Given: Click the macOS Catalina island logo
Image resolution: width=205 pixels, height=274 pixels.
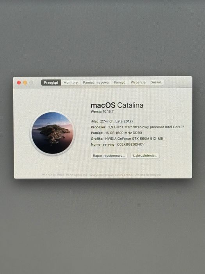Looking at the screenshot, I should [52, 133].
